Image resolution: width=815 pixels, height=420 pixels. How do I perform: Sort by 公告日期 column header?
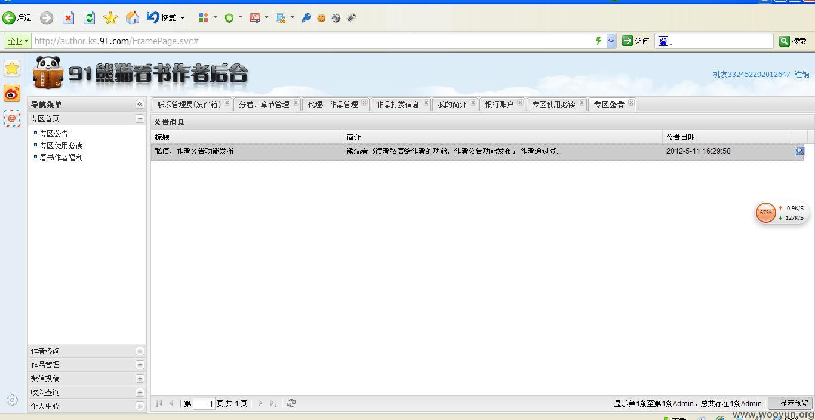[x=726, y=137]
